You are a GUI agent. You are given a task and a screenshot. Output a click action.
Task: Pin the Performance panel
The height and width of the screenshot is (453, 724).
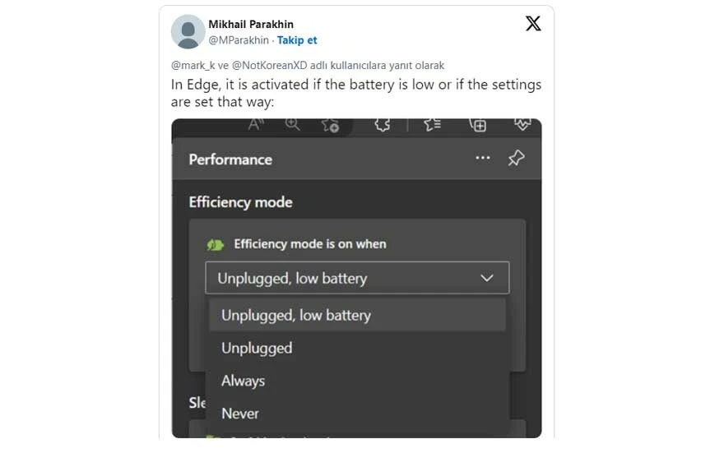click(x=516, y=159)
